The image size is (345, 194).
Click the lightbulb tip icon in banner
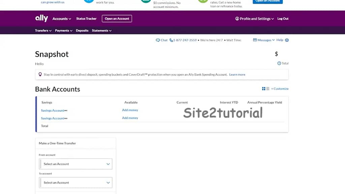tap(40, 74)
